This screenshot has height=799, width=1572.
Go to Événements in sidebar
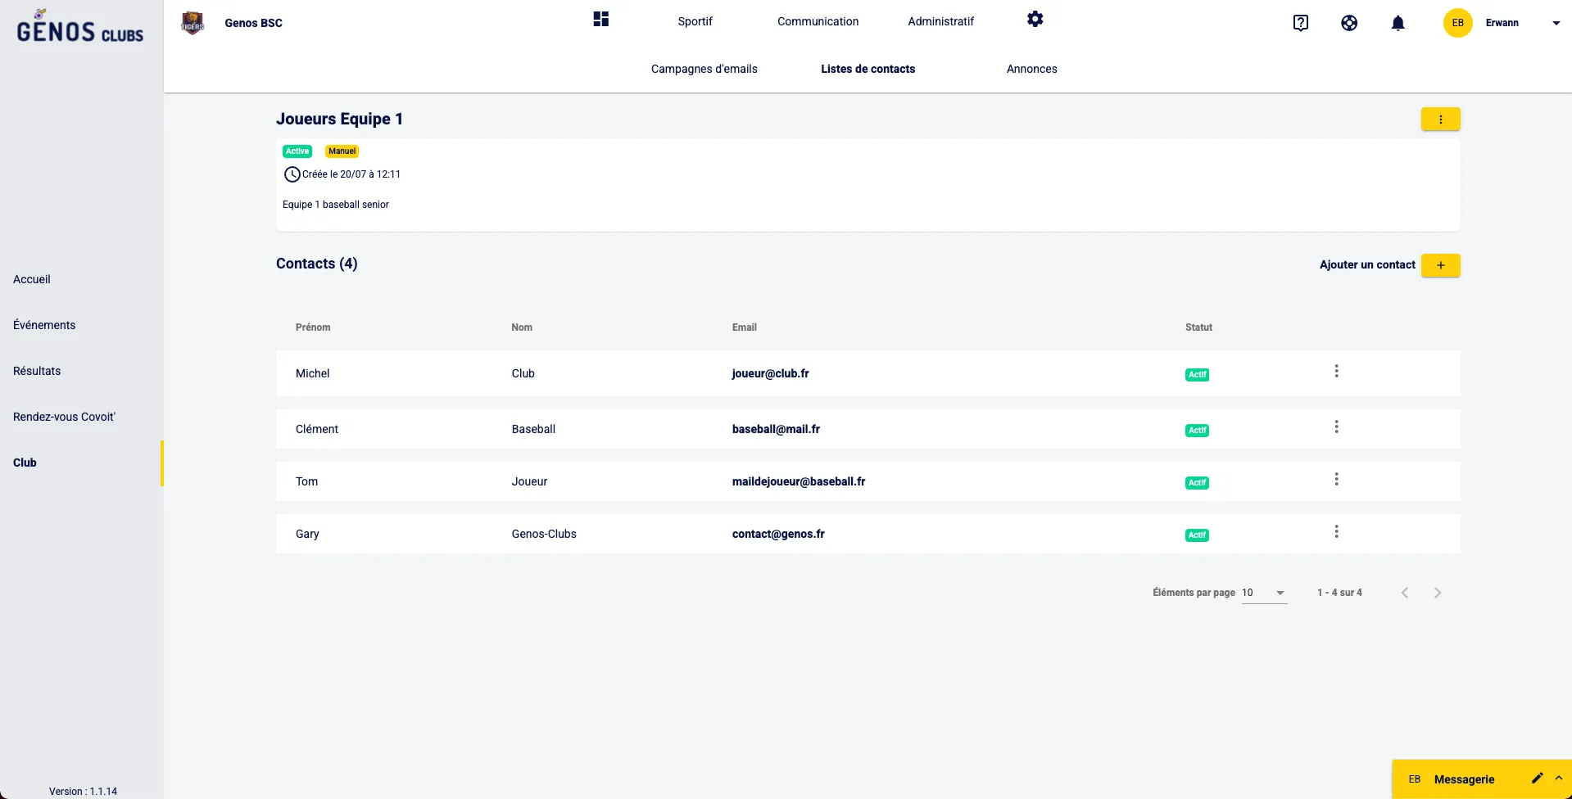[44, 325]
